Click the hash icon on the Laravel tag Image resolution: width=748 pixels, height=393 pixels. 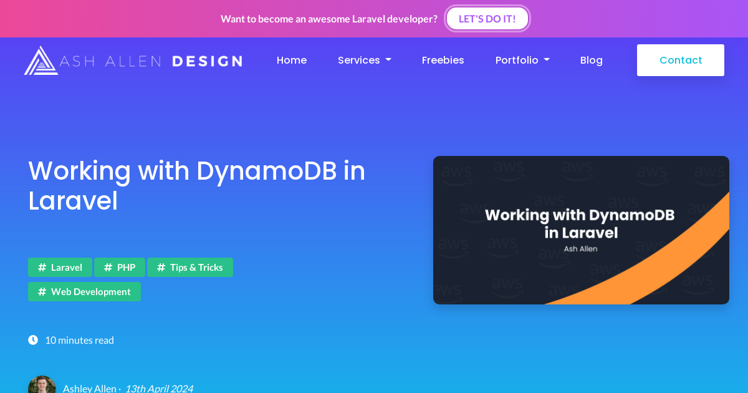click(x=42, y=268)
